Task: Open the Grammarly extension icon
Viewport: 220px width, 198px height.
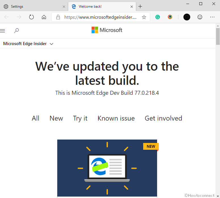Action: (x=158, y=17)
